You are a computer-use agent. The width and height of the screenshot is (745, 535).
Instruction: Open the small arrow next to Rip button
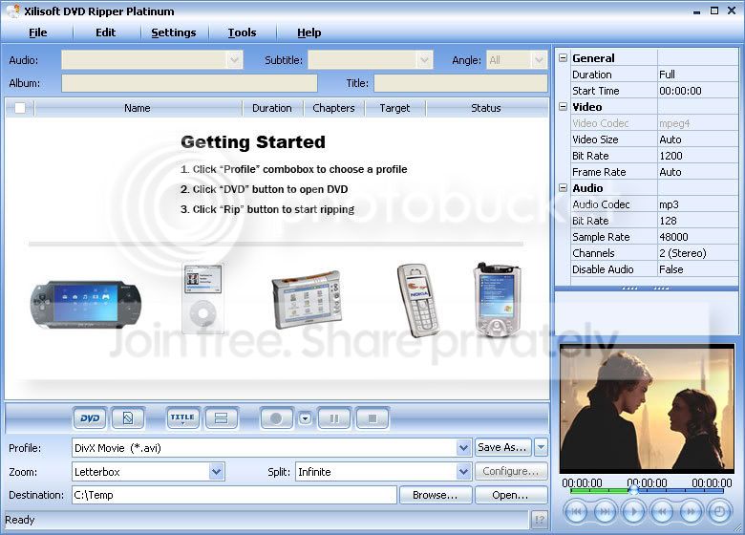(305, 418)
